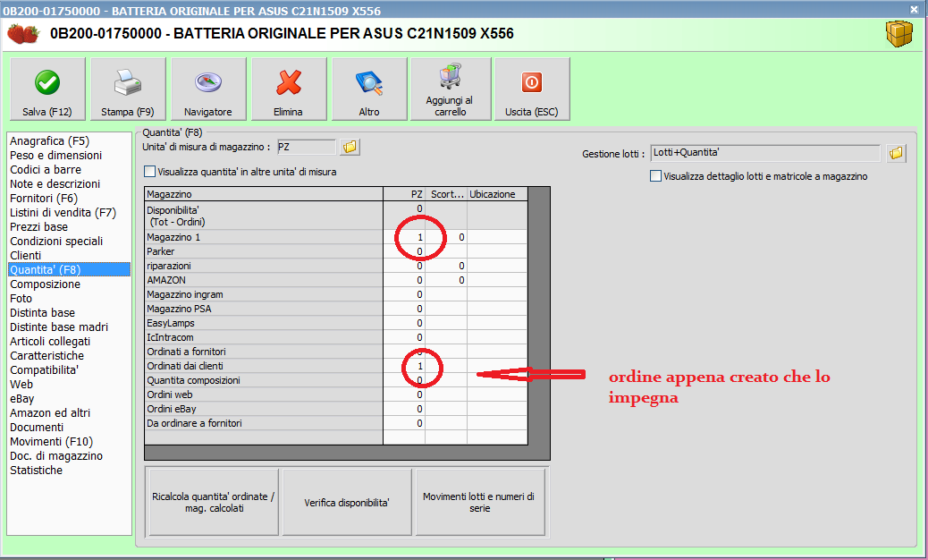Open folder icon next to Gestione lotti

(x=896, y=153)
